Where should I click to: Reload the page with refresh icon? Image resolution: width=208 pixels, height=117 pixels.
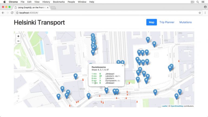[x=12, y=13]
